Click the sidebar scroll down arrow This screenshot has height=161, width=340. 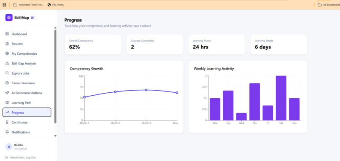[55, 136]
